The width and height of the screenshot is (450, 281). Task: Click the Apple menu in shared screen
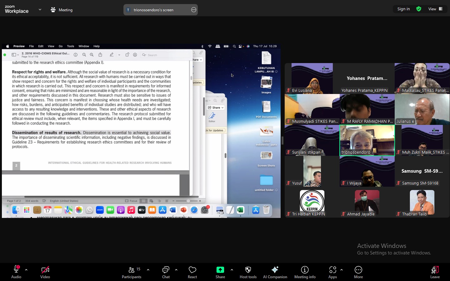pyautogui.click(x=7, y=46)
